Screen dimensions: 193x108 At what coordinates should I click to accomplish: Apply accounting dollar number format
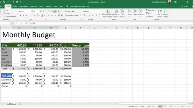[84, 15]
